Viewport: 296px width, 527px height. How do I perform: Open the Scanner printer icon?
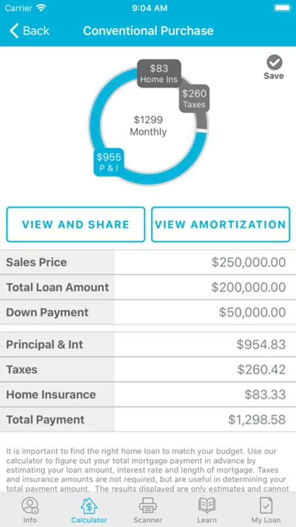[x=148, y=505]
